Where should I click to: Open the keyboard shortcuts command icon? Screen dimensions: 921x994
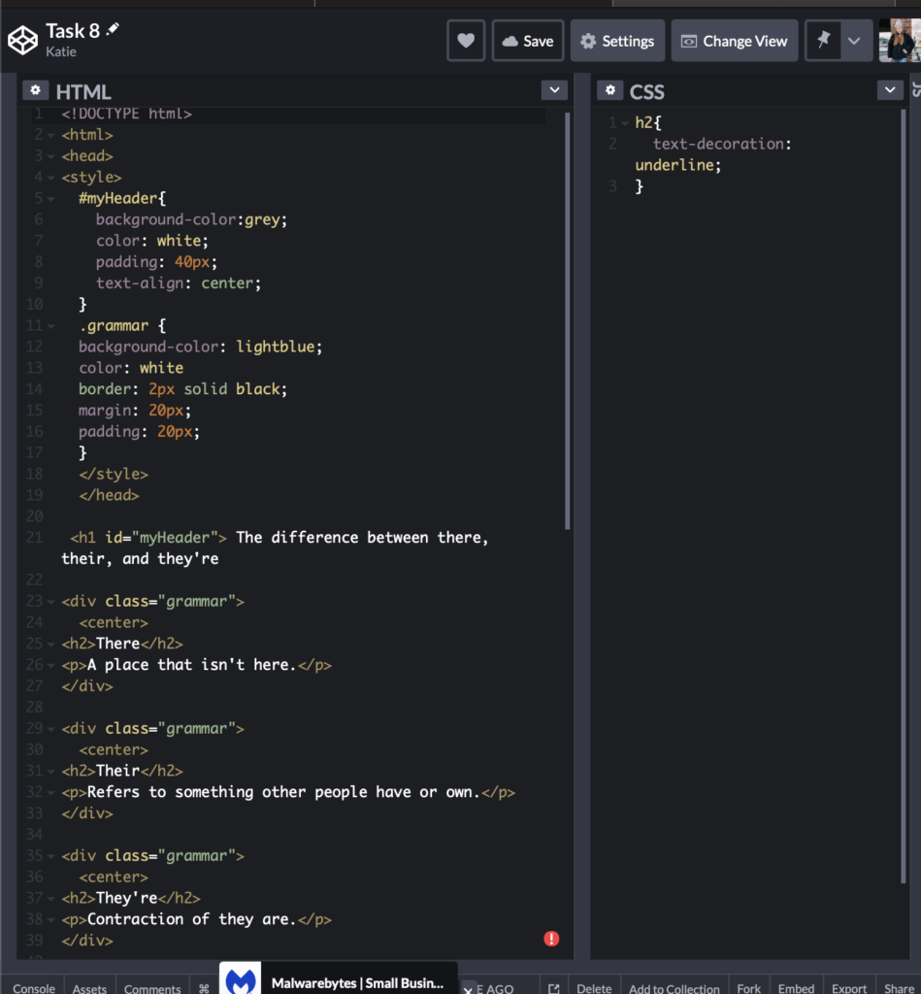click(x=204, y=988)
